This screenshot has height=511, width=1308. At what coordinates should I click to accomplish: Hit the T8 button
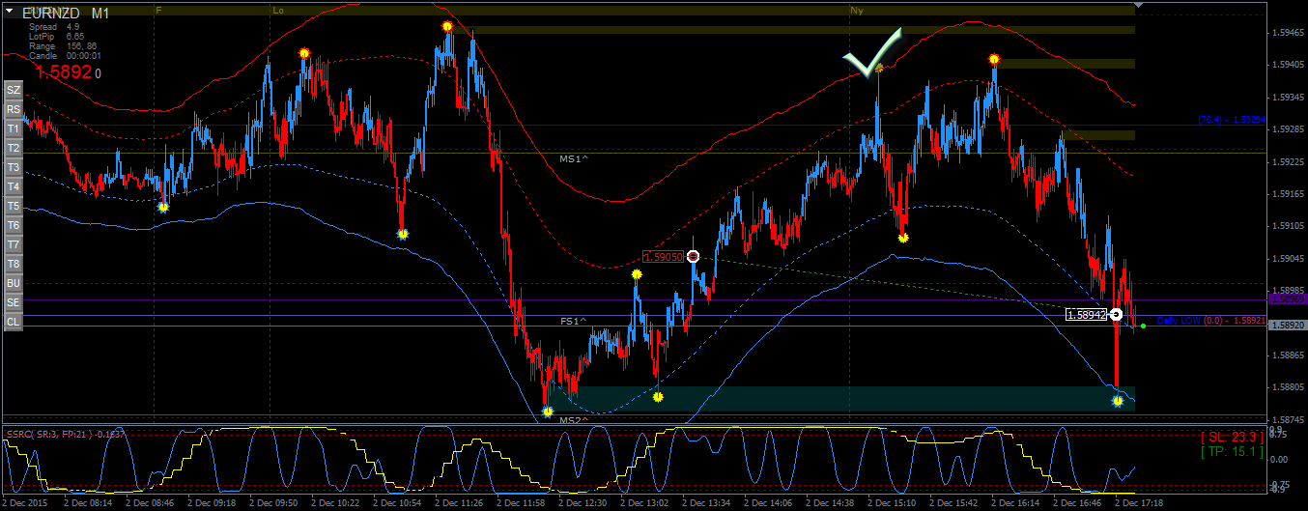(x=14, y=264)
